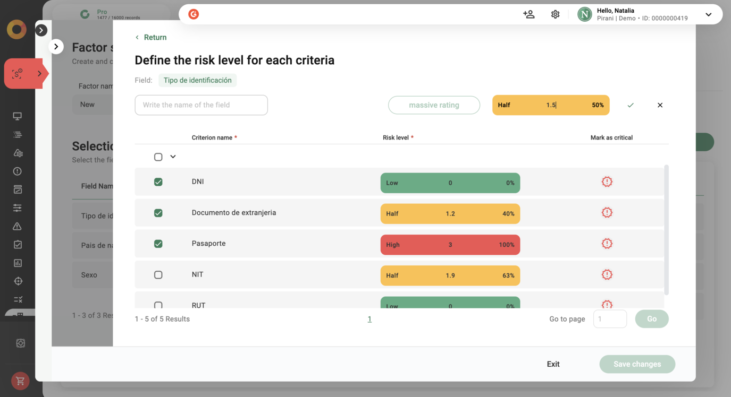Focus the Write the name of the field box
Viewport: 731px width, 397px height.
point(201,105)
